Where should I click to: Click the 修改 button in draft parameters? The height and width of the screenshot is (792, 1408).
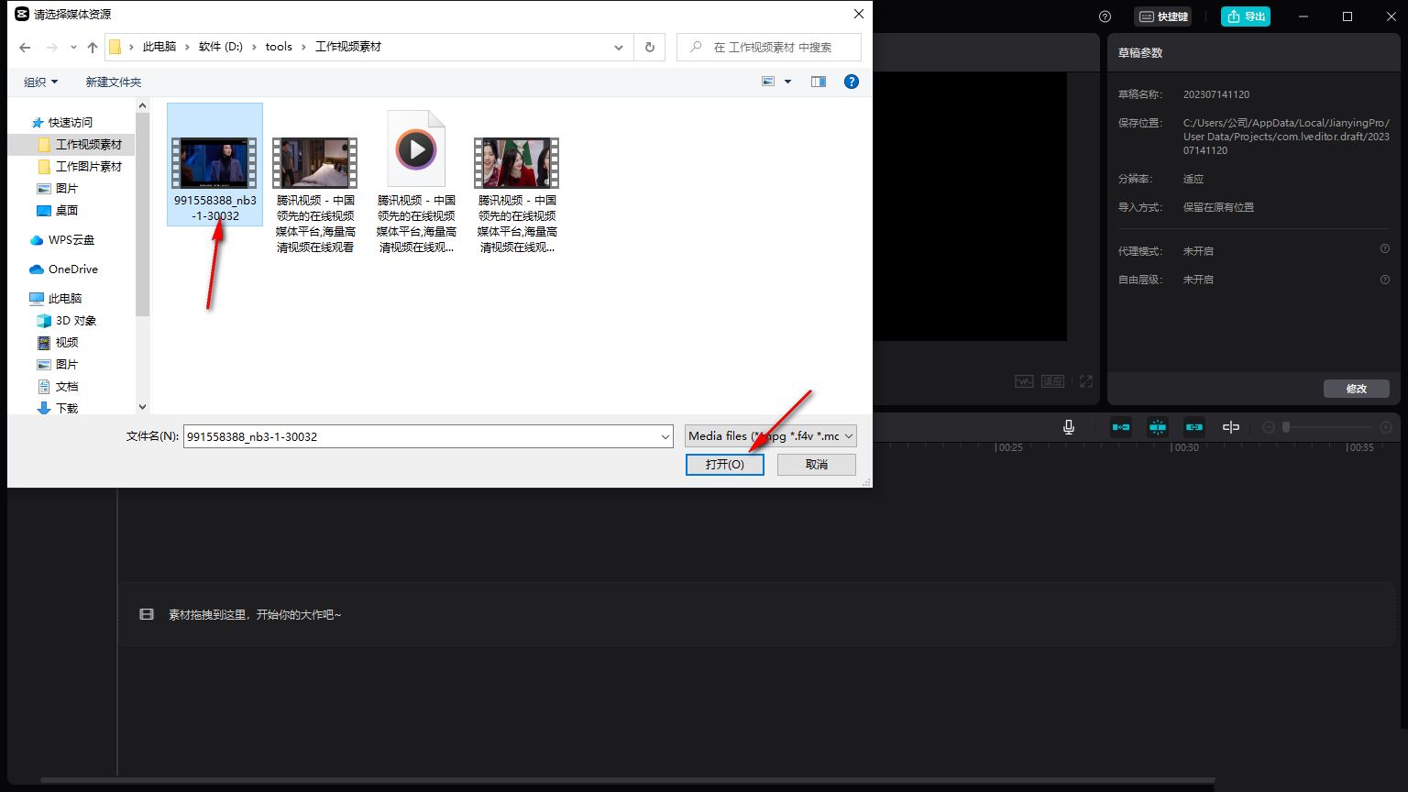click(x=1357, y=389)
